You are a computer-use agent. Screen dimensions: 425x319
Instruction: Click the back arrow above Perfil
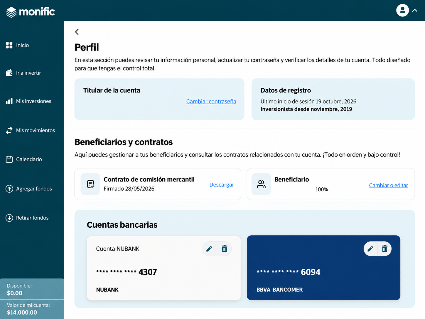[77, 32]
